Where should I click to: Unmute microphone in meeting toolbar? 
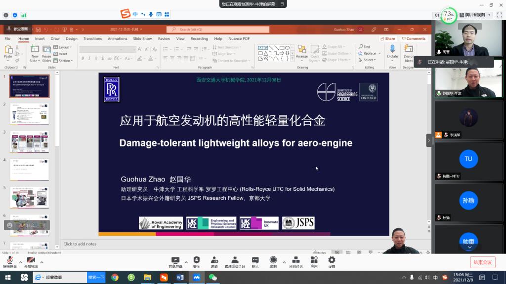[9, 260]
